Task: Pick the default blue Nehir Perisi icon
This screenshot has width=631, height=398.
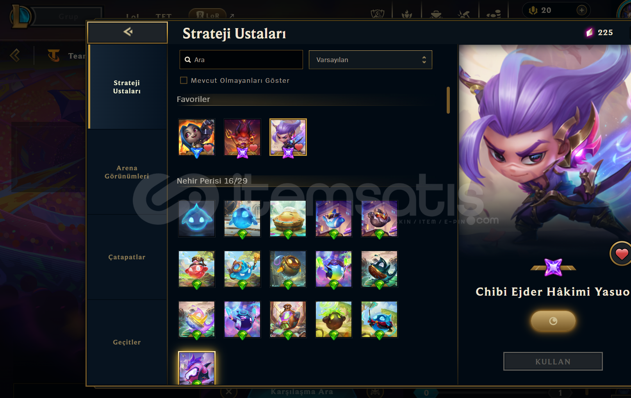Action: point(196,218)
